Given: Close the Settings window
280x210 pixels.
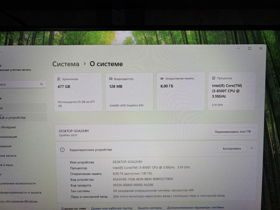Looking at the screenshot, I should click(x=261, y=48).
